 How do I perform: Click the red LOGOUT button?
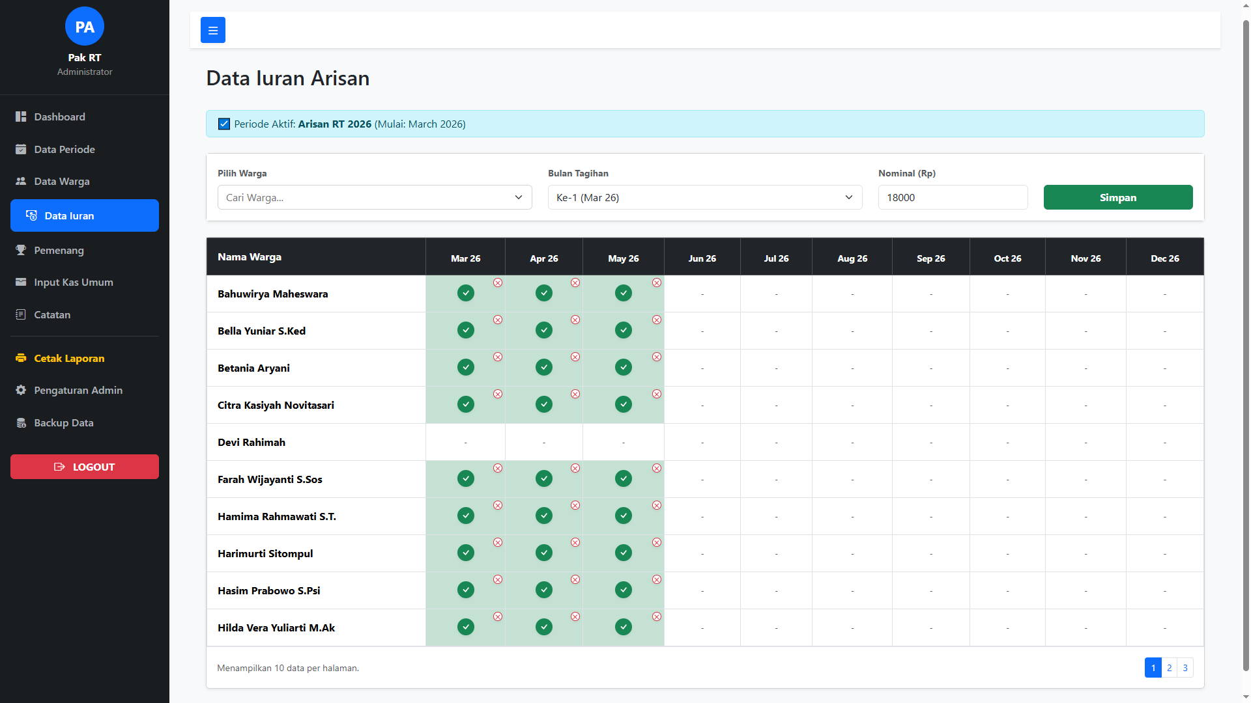(x=85, y=467)
